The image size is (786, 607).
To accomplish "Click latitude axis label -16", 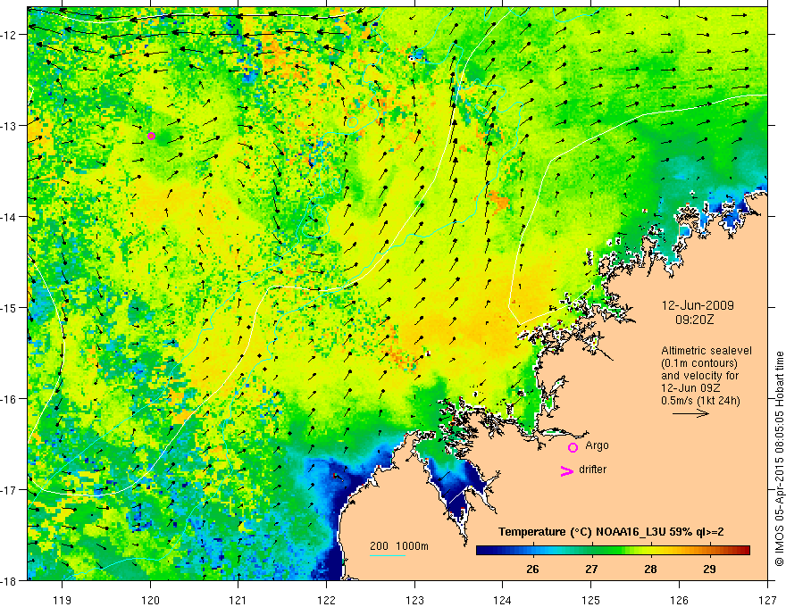I will (x=10, y=399).
